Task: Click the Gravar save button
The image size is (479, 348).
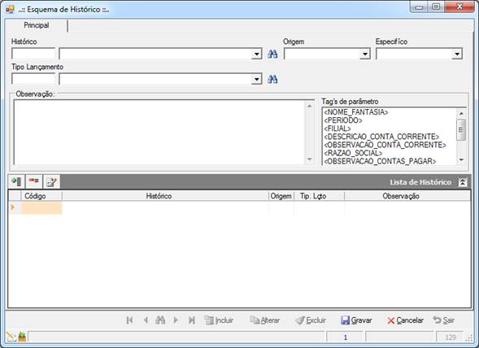Action: point(356,320)
